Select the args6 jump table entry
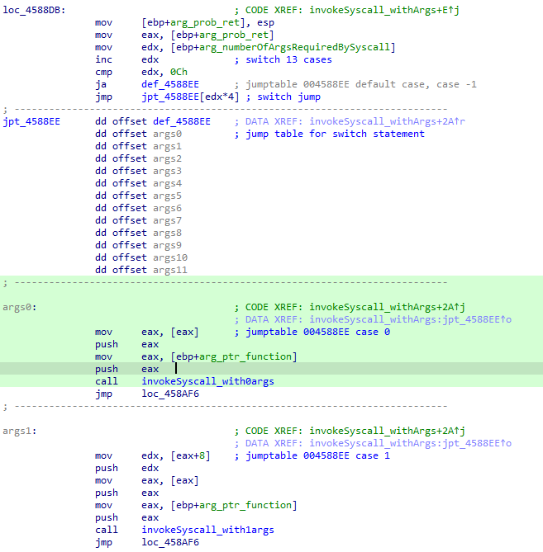543x552 pixels. point(167,208)
